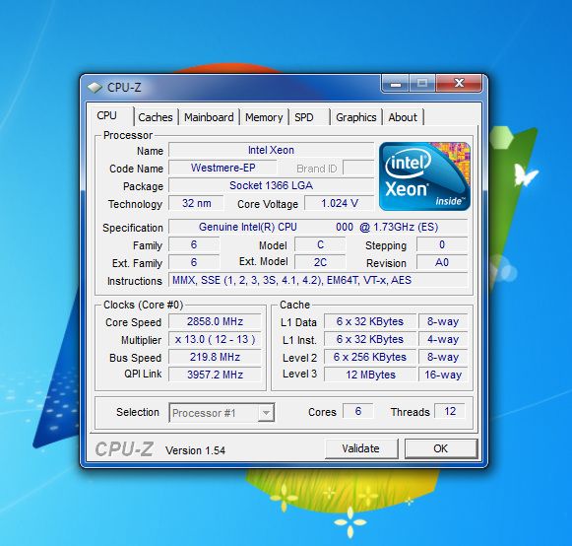572x546 pixels.
Task: Click the Package value Socket 1366 LGA
Action: pos(271,185)
